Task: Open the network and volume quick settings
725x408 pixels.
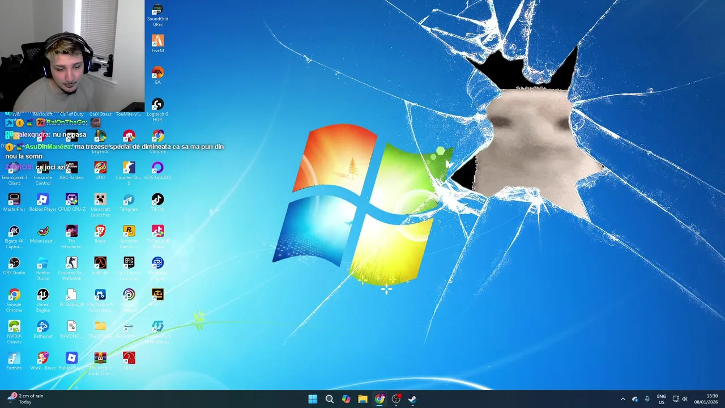Action: [680, 399]
